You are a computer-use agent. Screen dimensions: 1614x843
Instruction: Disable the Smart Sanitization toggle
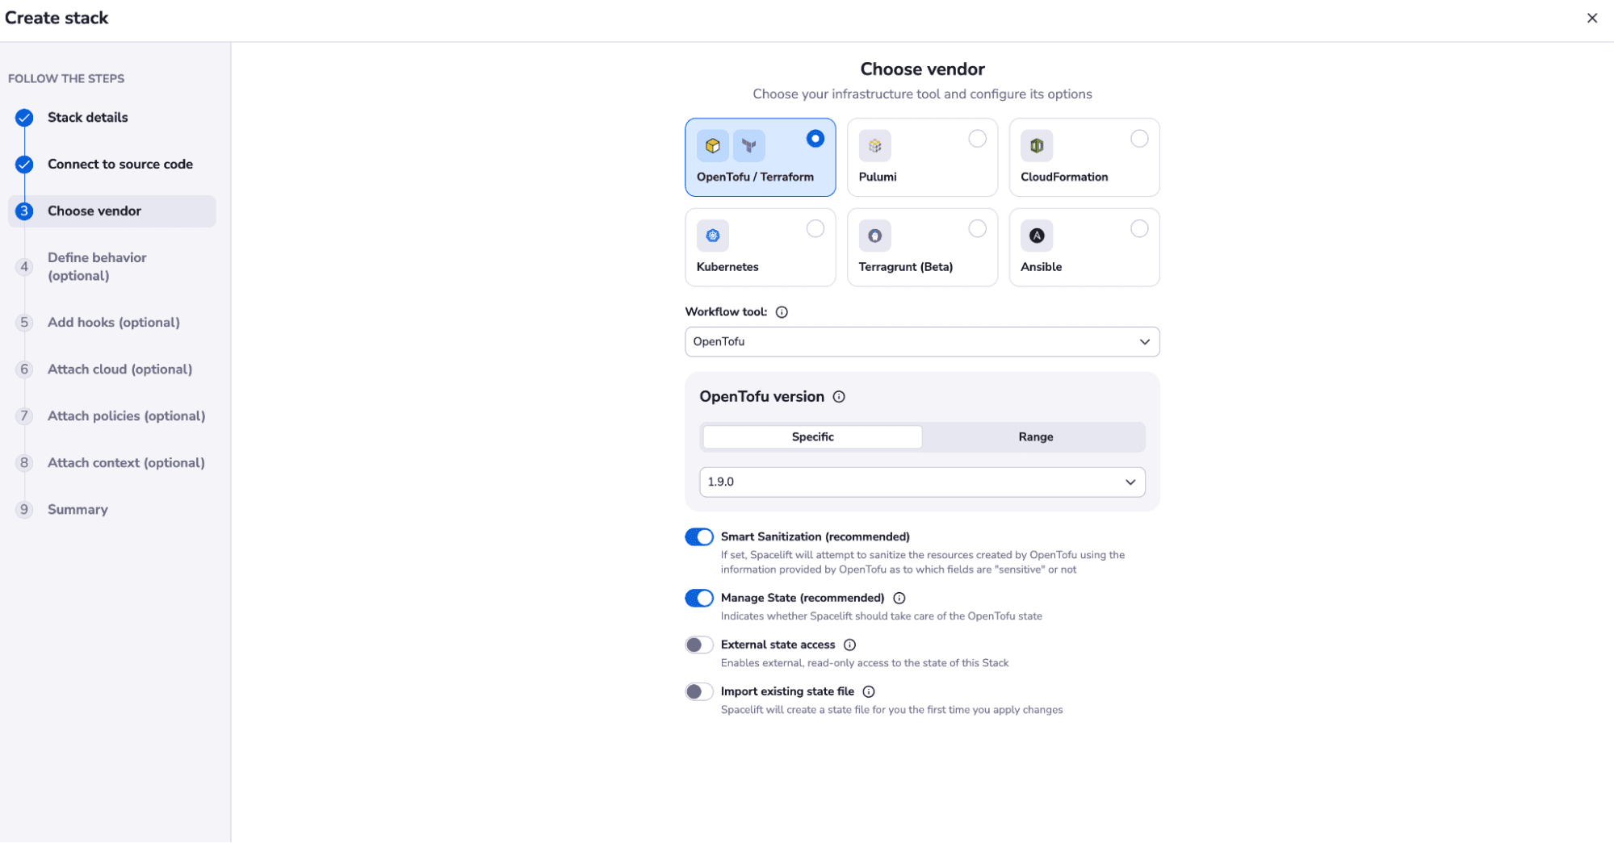(699, 537)
